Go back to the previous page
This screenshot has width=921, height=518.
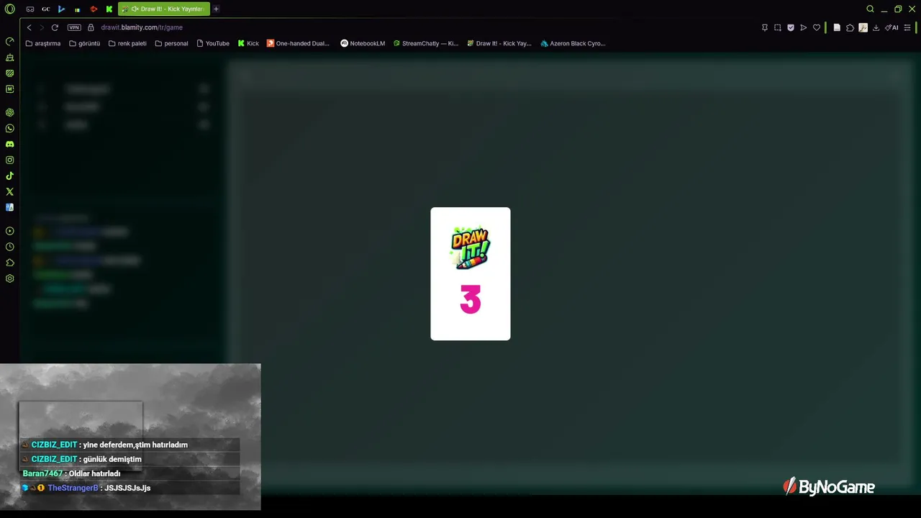[x=29, y=27]
